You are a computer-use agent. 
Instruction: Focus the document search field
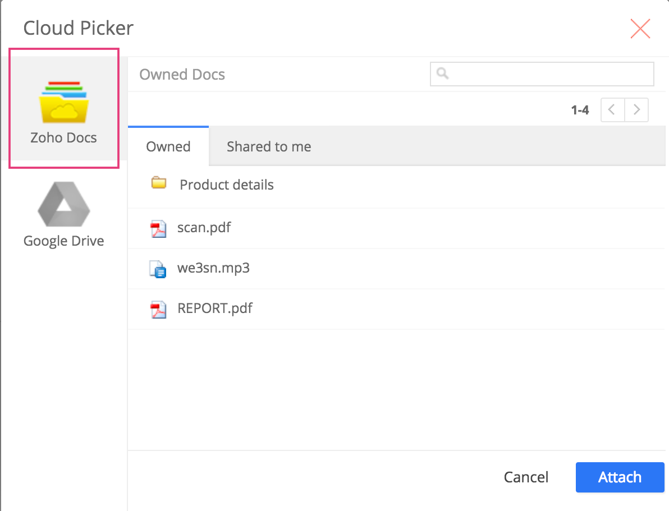(542, 74)
